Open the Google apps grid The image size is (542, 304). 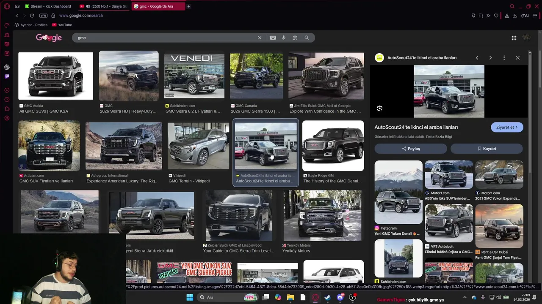tap(514, 38)
